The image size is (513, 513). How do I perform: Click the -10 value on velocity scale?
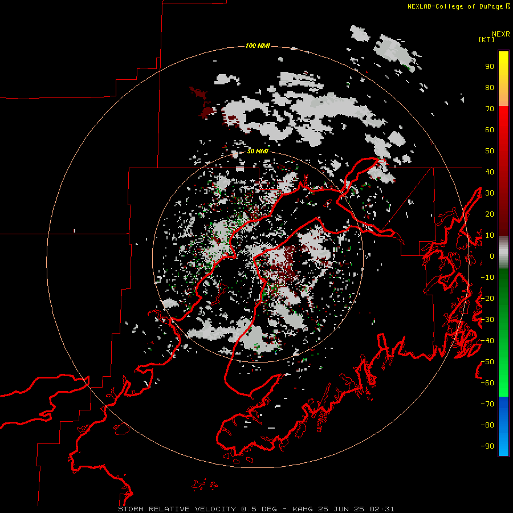[487, 278]
